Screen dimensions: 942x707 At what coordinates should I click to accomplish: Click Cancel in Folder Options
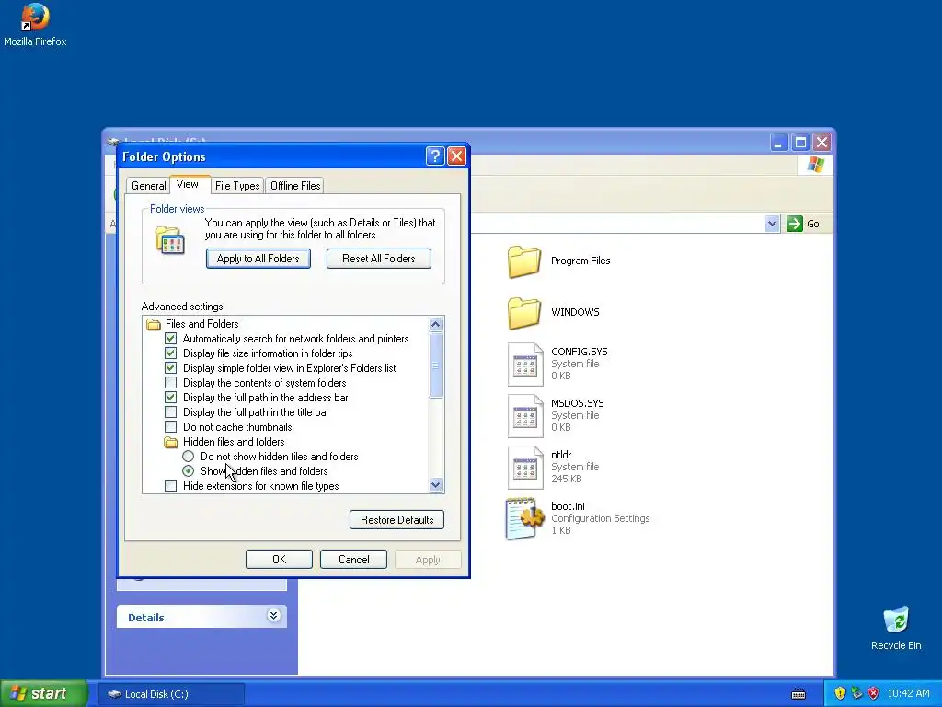[353, 559]
